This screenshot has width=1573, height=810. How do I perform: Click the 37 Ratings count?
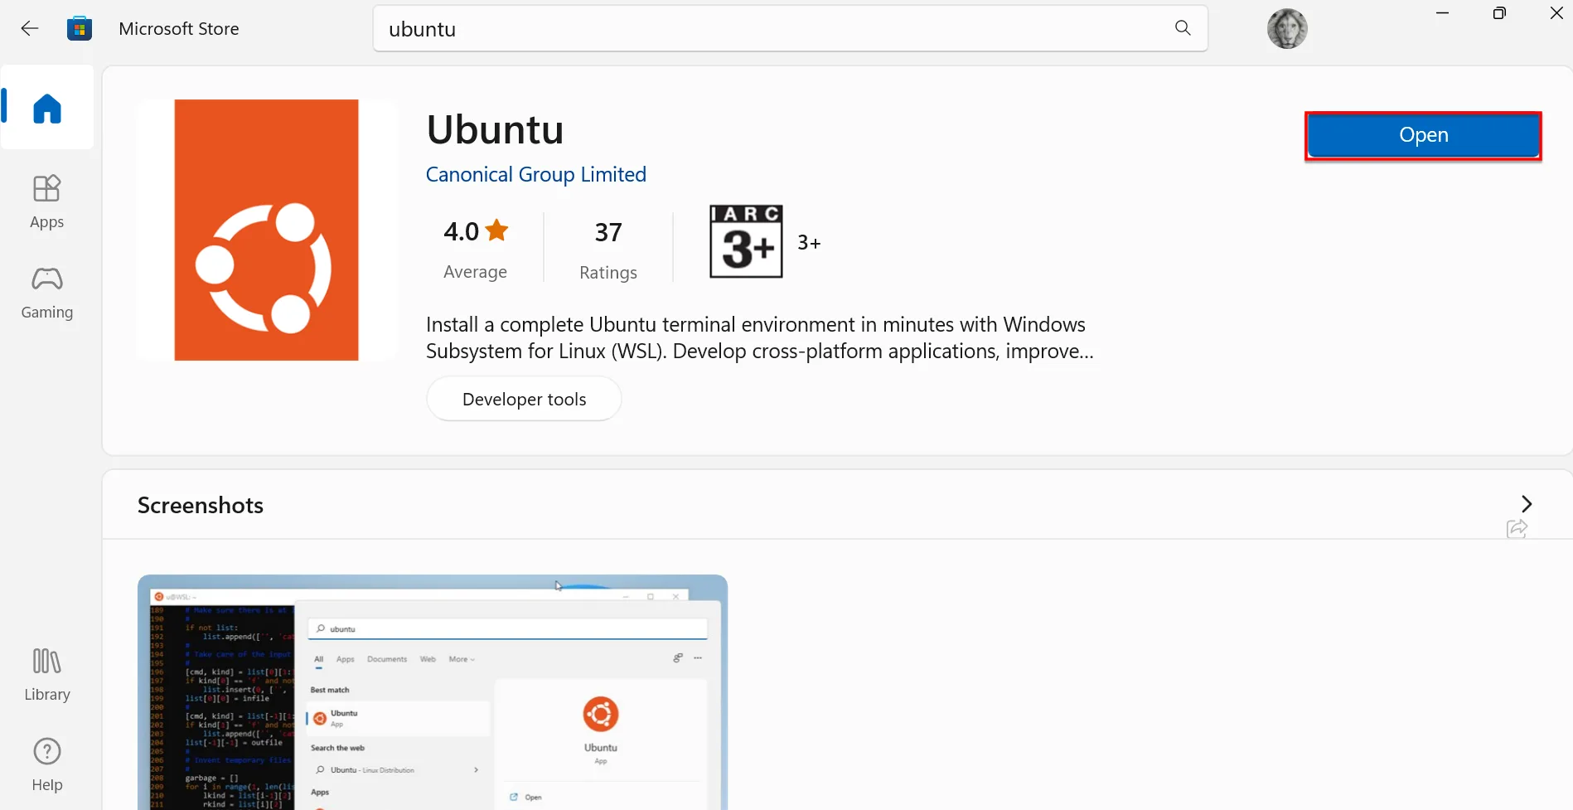[x=608, y=248]
